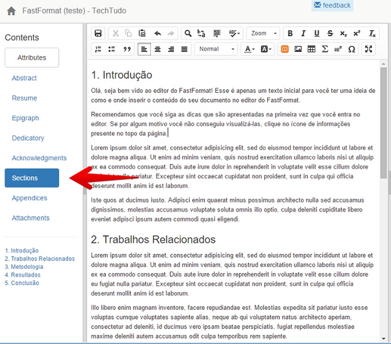
Task: Open Find with the magnifier icon
Action: point(188,33)
